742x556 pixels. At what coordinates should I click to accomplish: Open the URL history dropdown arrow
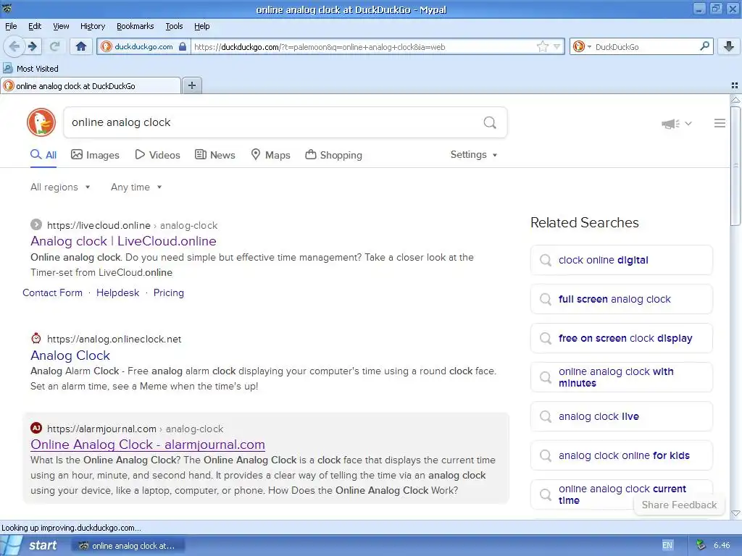(557, 46)
